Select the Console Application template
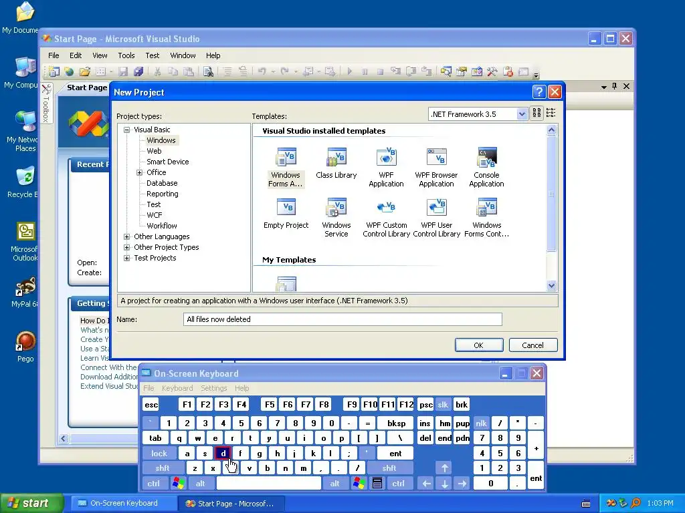 point(487,168)
